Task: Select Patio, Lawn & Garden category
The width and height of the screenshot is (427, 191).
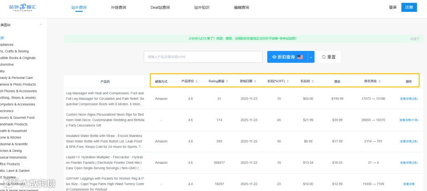Action: 15,170
